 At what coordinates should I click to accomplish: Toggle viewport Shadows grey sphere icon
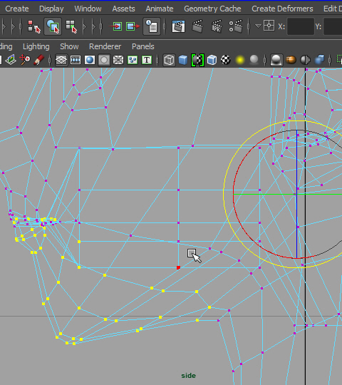click(254, 60)
